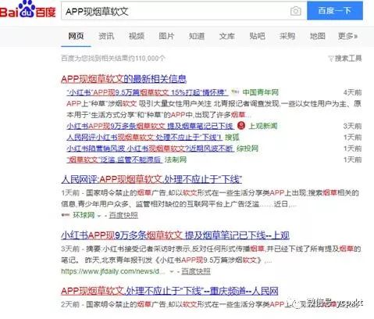
Task: Click the 环球网 source logo icon
Action: (x=66, y=215)
